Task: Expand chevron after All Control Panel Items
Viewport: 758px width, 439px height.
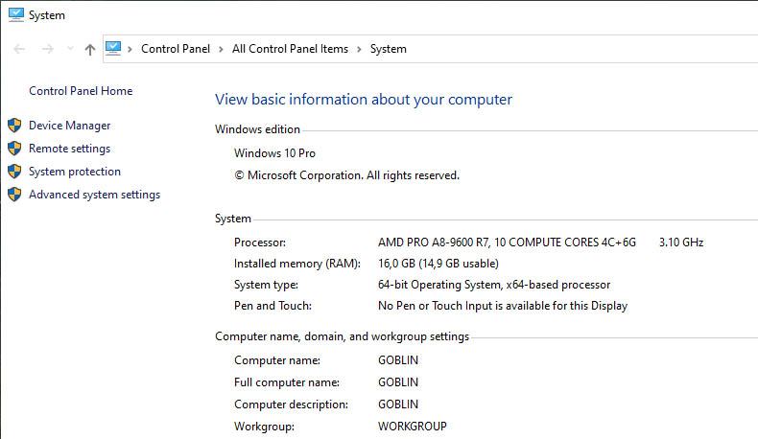Action: pos(359,49)
